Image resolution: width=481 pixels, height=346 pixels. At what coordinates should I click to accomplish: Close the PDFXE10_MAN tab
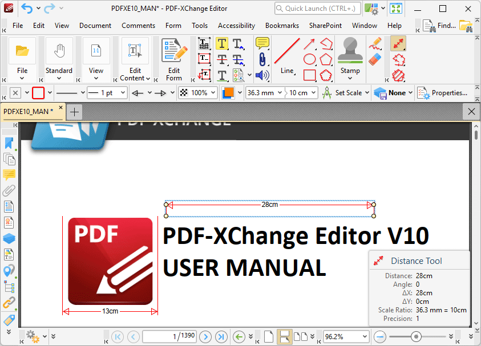click(x=60, y=108)
